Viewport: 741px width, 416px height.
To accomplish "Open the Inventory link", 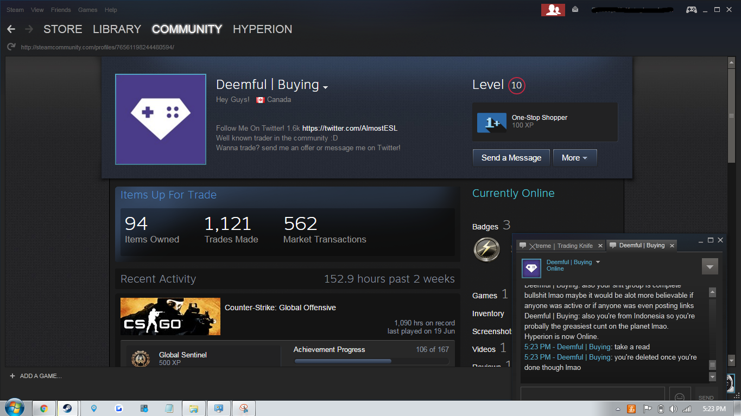I will point(488,313).
